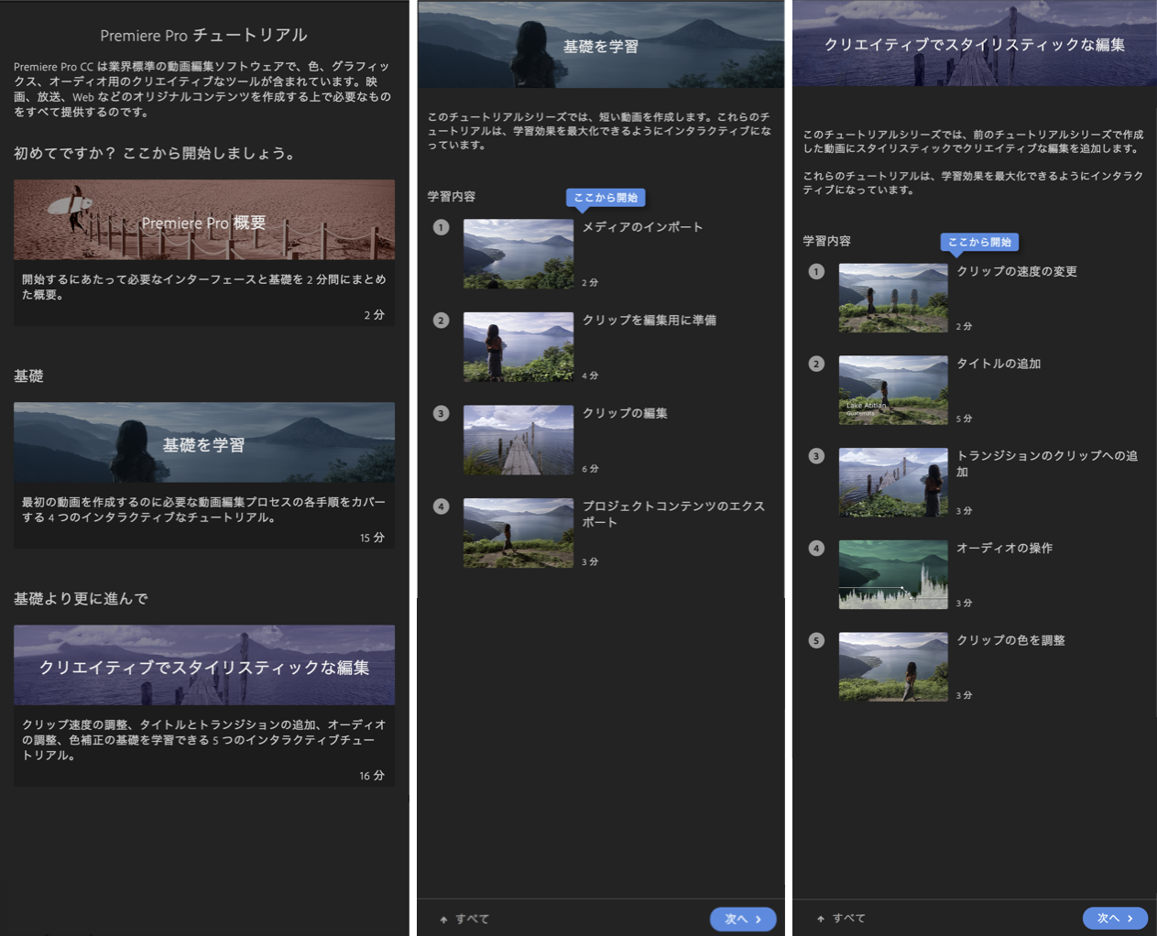1157x936 pixels.
Task: Click Premiere Pro チュートリアル heading
Action: point(203,36)
